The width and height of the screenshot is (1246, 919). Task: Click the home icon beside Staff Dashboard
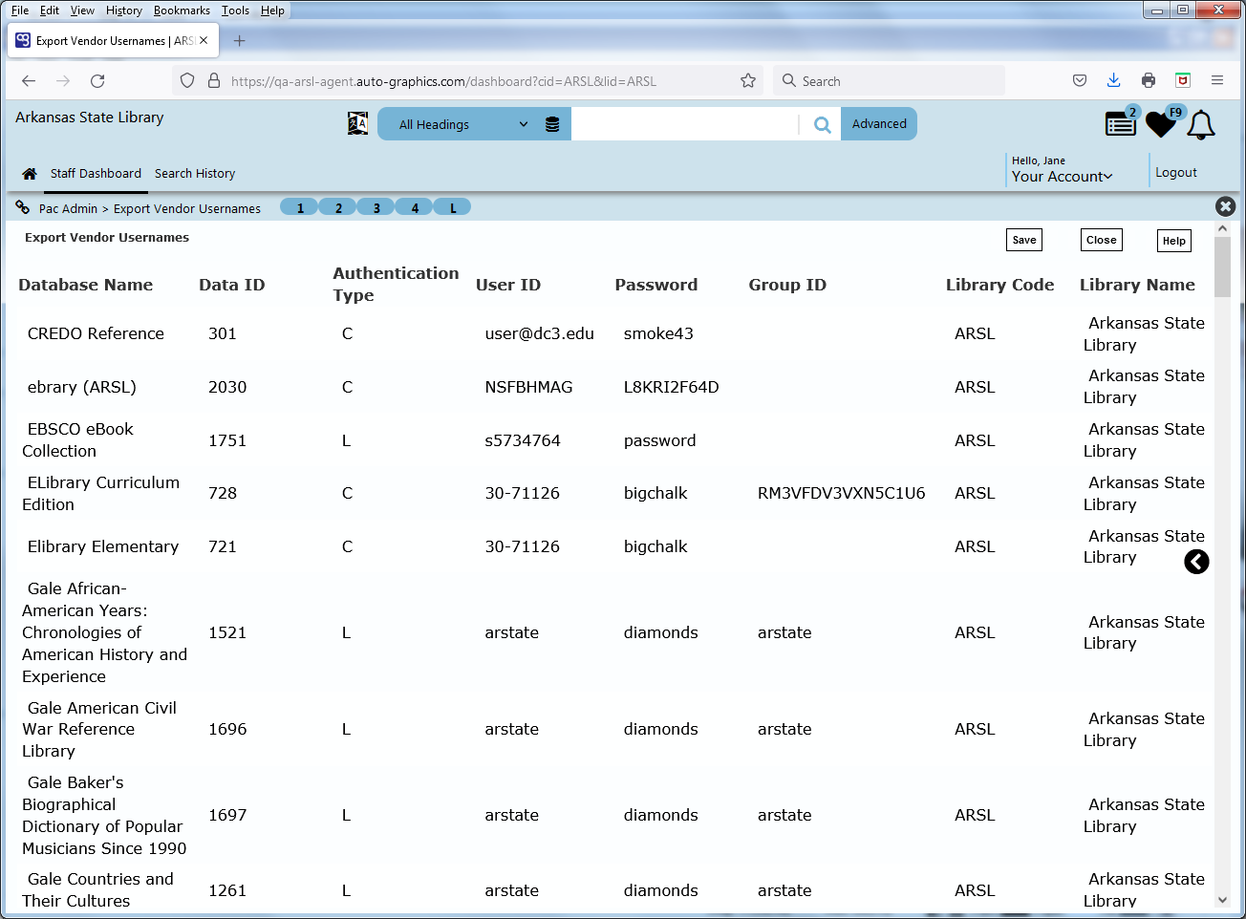[30, 174]
